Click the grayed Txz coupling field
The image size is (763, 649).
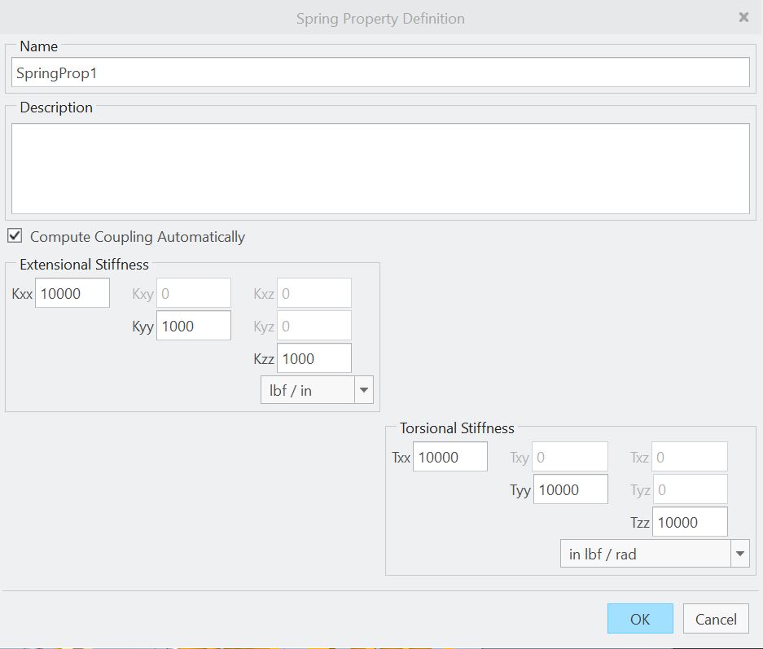[x=690, y=456]
